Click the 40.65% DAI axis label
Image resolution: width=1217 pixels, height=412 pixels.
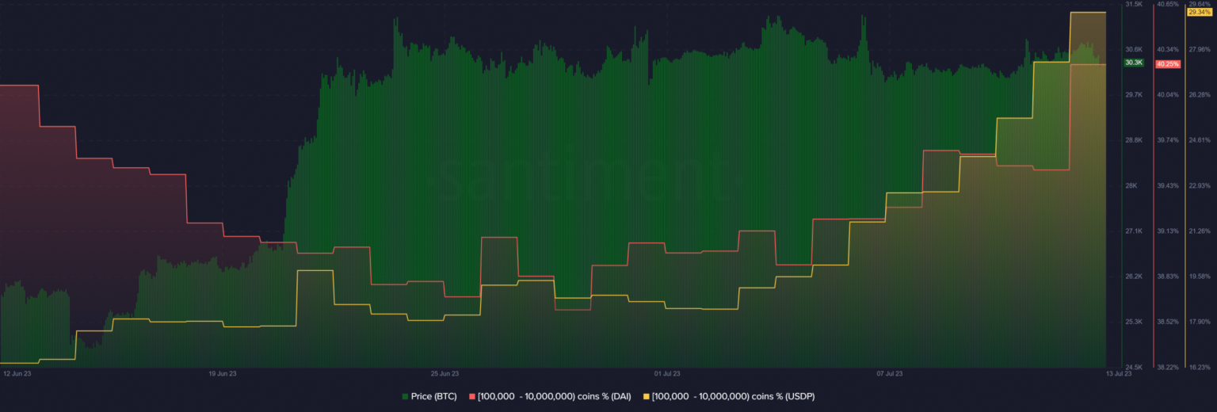1166,5
